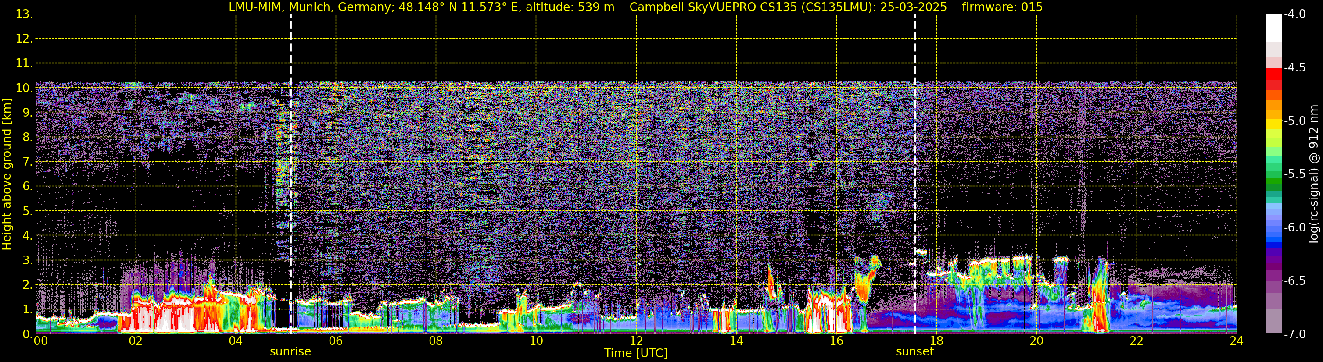Click the '9.' height axis label
Image resolution: width=1323 pixels, height=362 pixels.
tap(28, 113)
